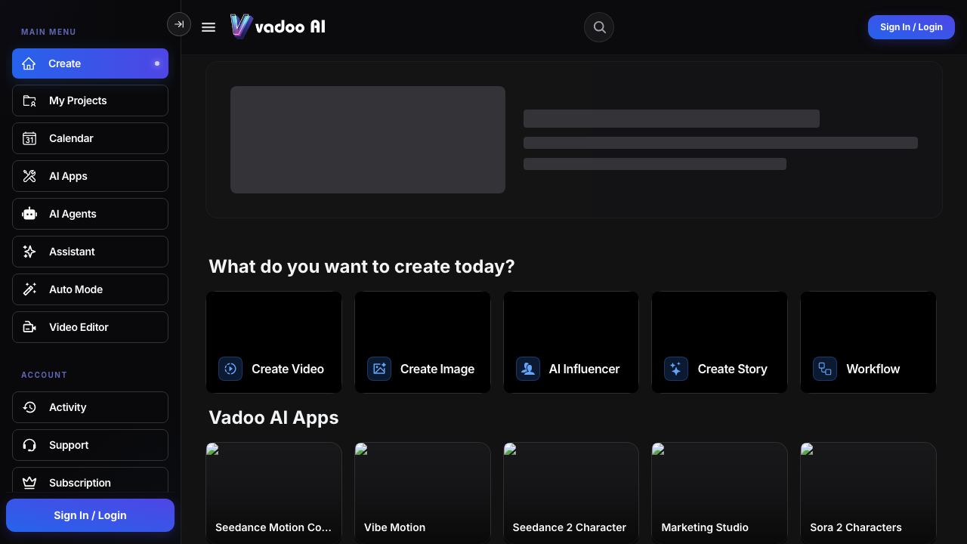Click the robot icon beside AI Agents
Screen dimensions: 967x544
pos(29,214)
